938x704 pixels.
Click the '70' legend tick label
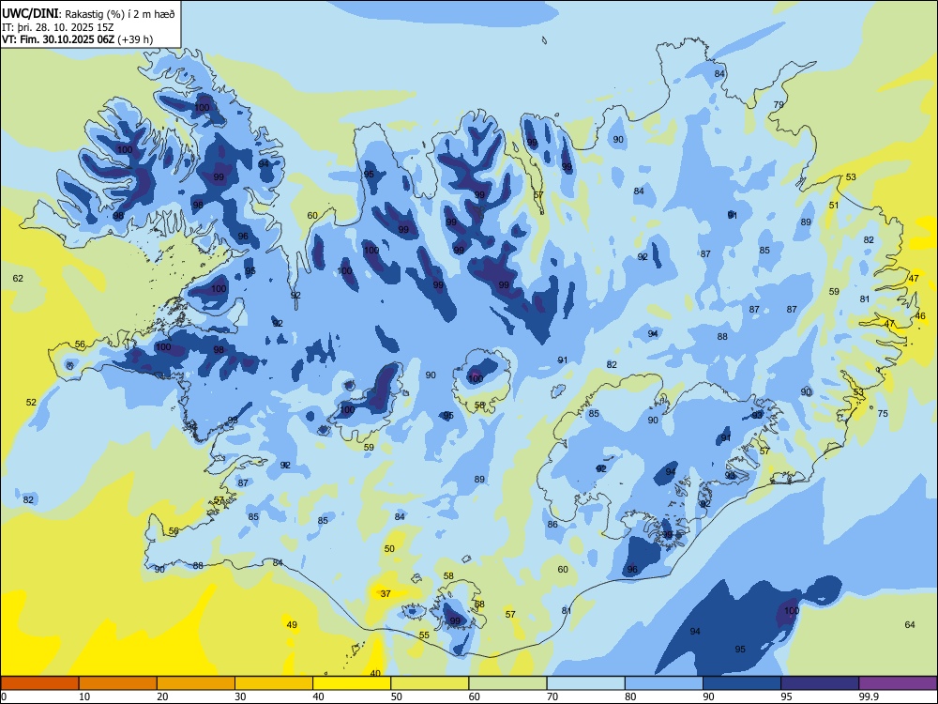coord(552,696)
